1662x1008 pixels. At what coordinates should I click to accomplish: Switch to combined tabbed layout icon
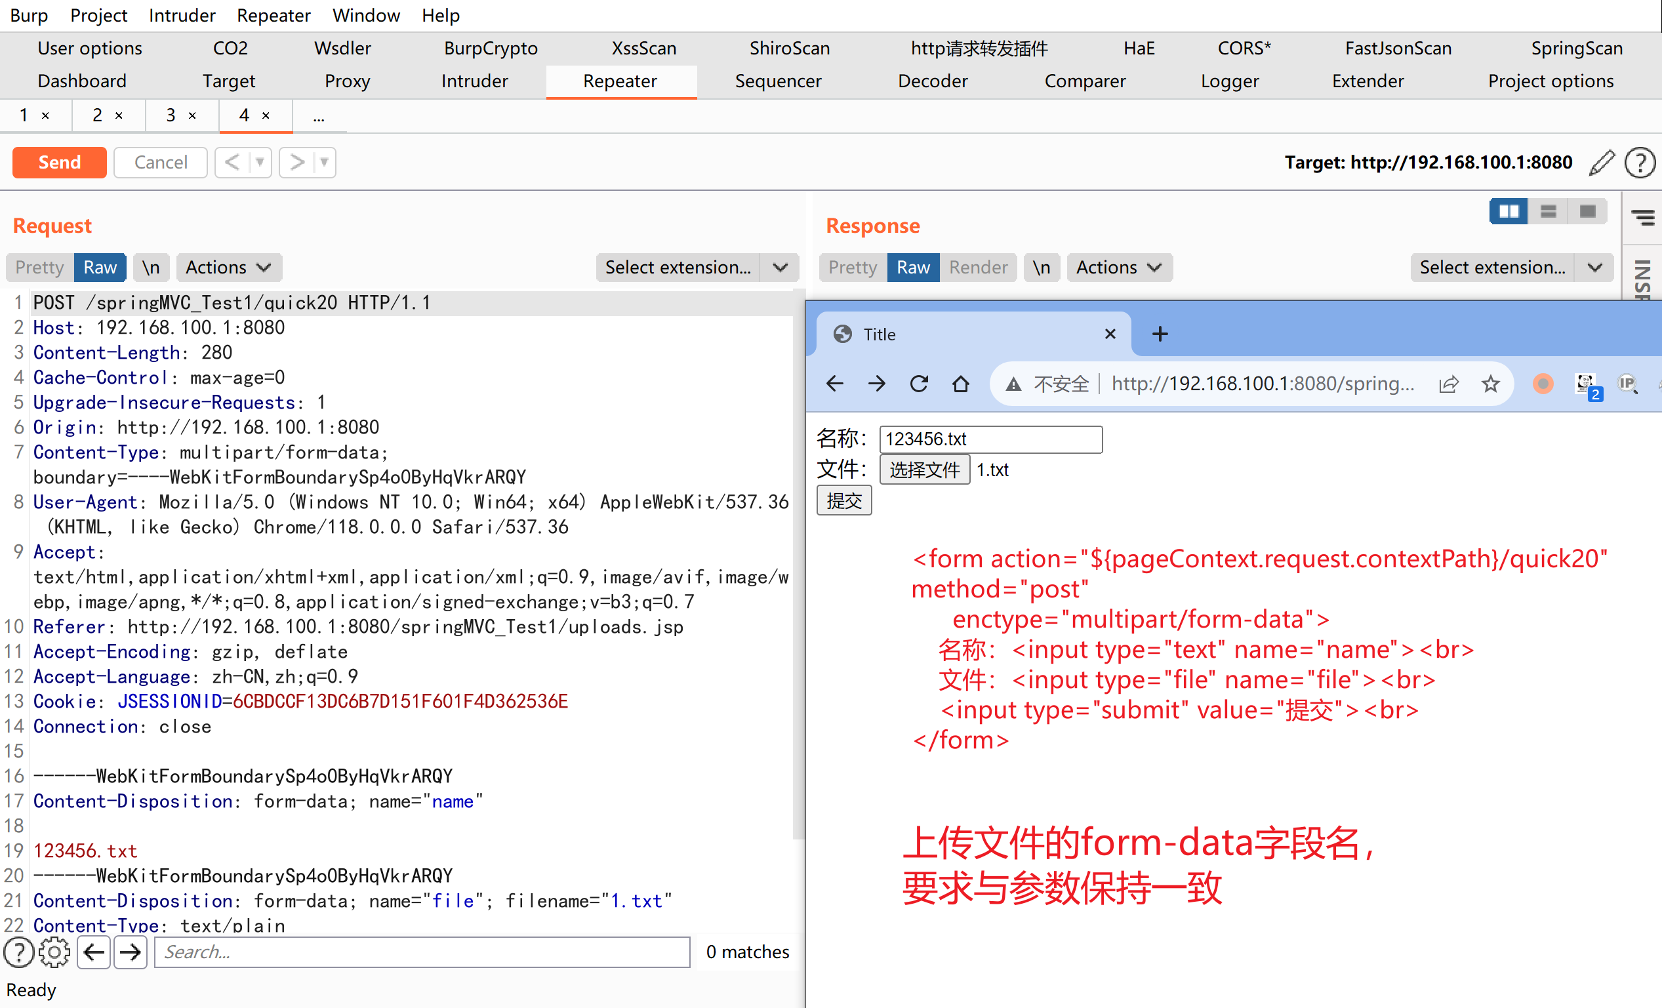click(x=1587, y=212)
